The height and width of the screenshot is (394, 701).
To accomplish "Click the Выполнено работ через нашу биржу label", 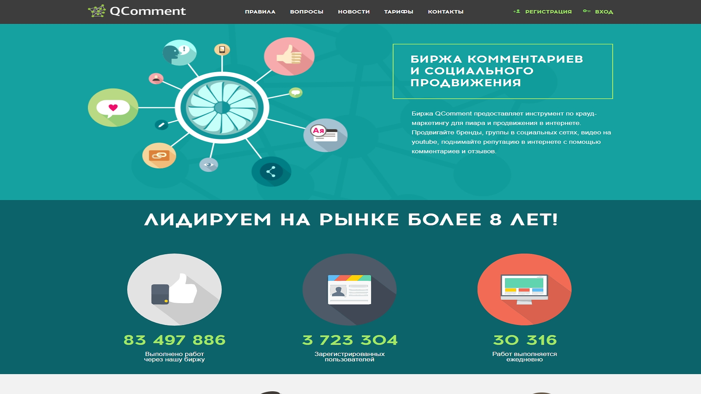I will coord(174,356).
